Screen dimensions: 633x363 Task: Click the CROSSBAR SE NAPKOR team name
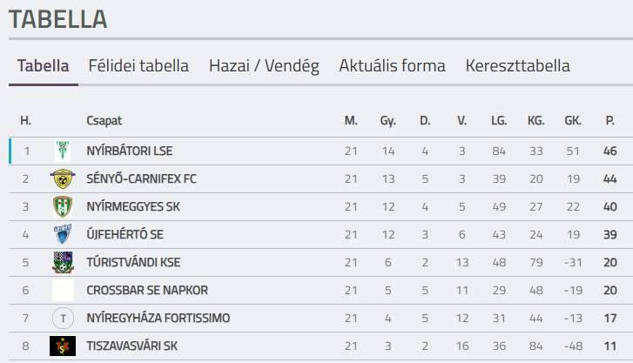147,290
